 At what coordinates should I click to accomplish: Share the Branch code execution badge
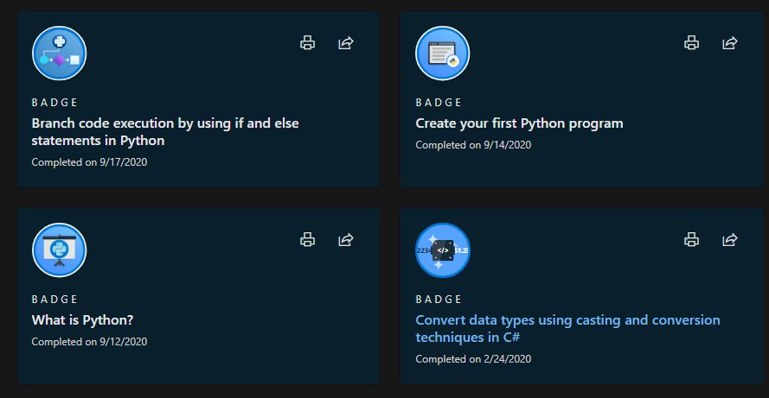(x=346, y=43)
